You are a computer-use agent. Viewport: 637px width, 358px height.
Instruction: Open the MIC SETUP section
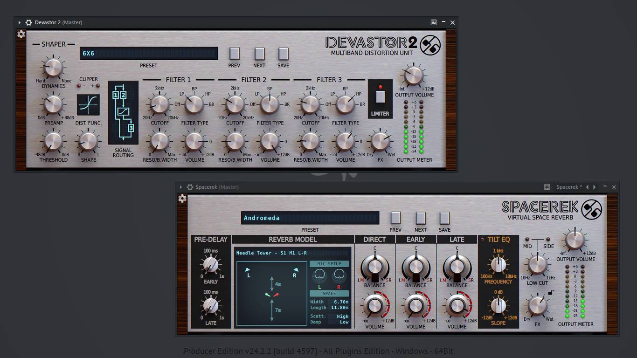329,264
